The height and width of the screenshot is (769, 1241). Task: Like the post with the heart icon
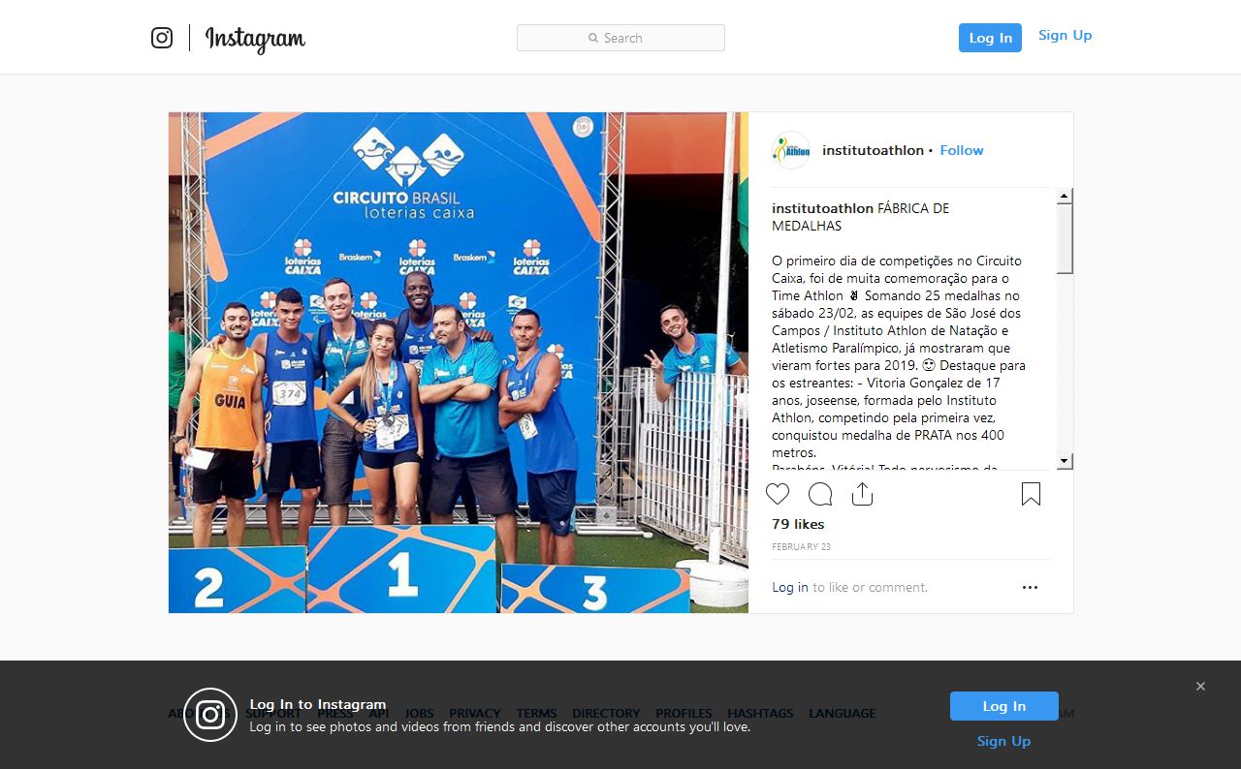coord(778,494)
